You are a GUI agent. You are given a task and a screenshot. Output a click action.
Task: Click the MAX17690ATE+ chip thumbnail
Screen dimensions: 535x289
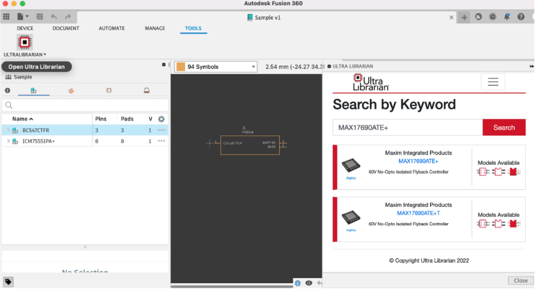tap(351, 165)
